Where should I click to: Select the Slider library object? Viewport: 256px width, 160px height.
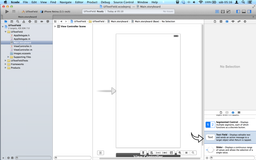pyautogui.click(x=230, y=150)
